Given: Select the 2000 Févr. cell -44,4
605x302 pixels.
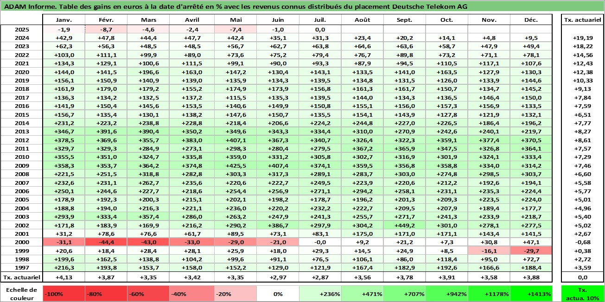Looking at the screenshot, I should 106,242.
